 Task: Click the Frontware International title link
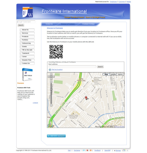65,11
